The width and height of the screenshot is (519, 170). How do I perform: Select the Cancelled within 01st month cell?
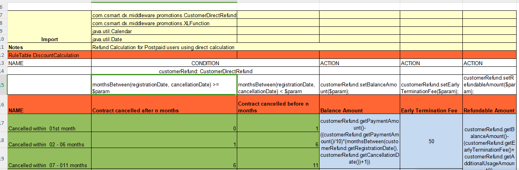click(49, 128)
